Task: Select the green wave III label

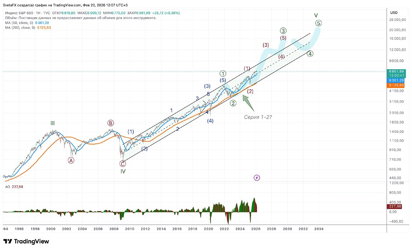Action: pos(53,123)
